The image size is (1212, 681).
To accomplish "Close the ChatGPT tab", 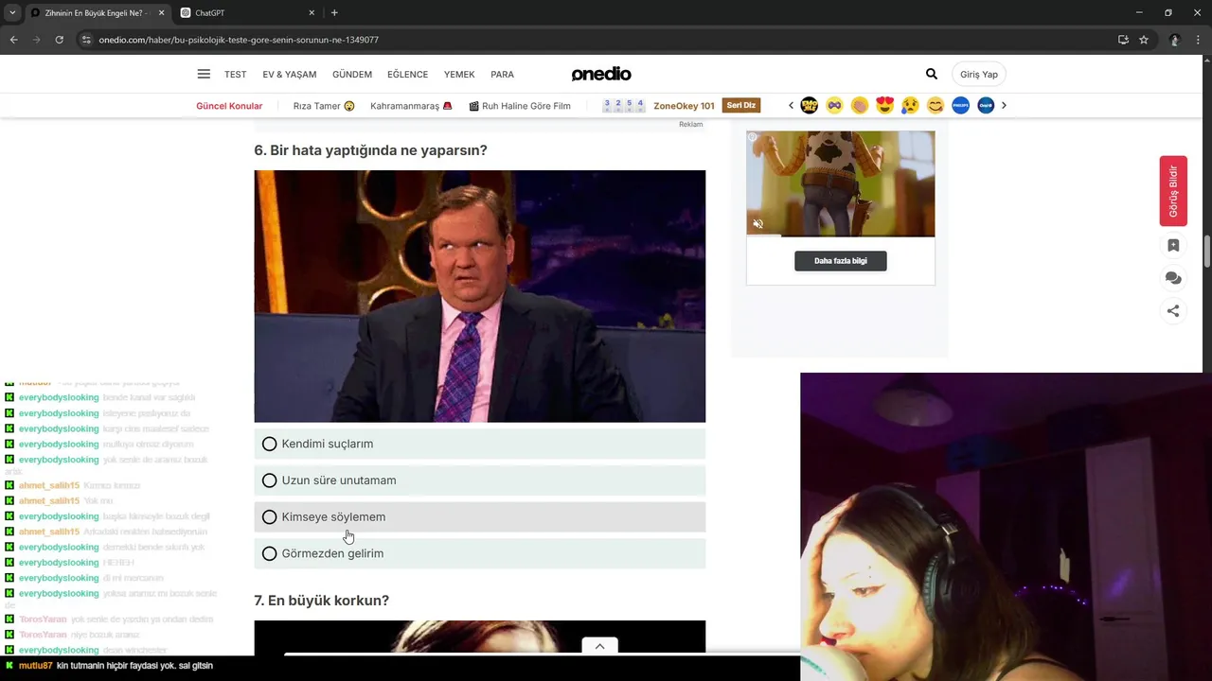I will pyautogui.click(x=312, y=13).
